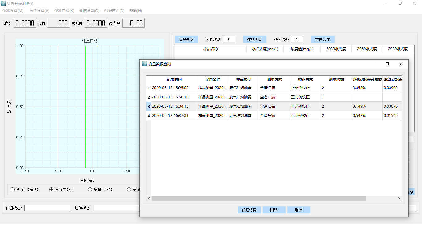This screenshot has width=422, height=226.
Task: Click the 测量数据查询 dialog title icon
Action: [x=145, y=64]
